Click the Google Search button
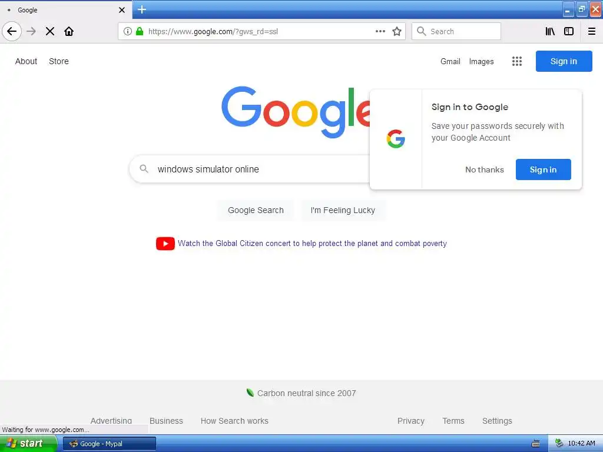Screen dimensions: 603x452 pyautogui.click(x=256, y=210)
